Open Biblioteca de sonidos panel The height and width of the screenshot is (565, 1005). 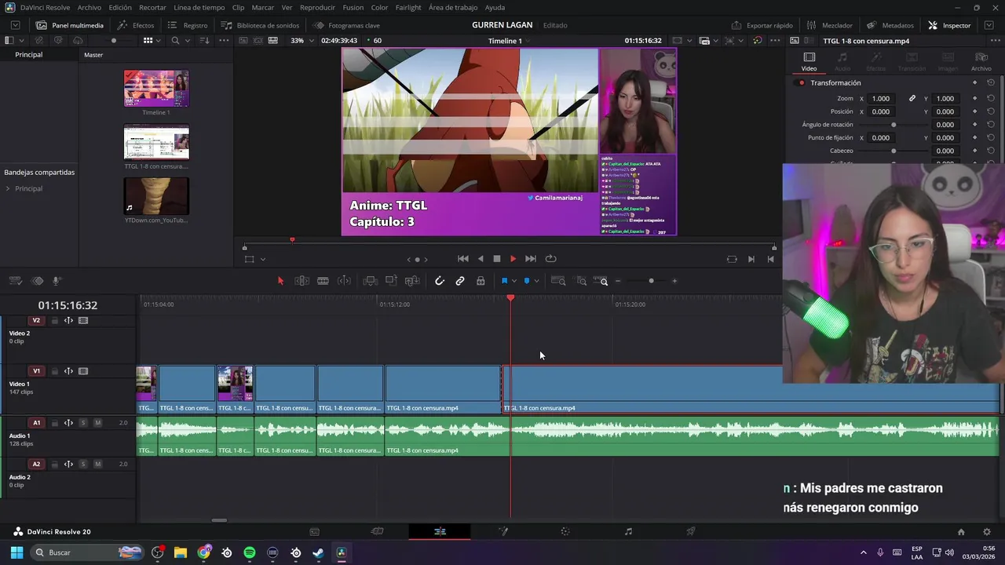pyautogui.click(x=260, y=25)
